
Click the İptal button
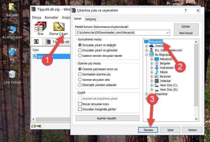(x=170, y=130)
